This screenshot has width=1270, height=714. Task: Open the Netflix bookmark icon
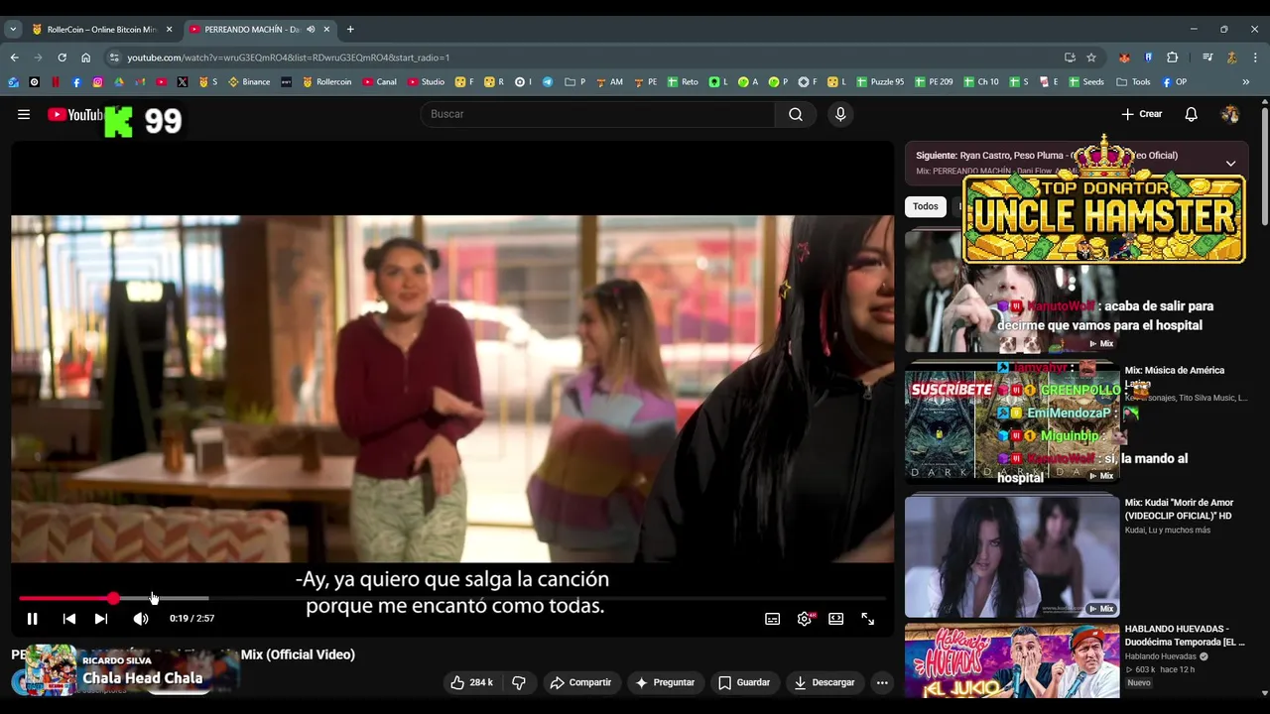[x=56, y=82]
